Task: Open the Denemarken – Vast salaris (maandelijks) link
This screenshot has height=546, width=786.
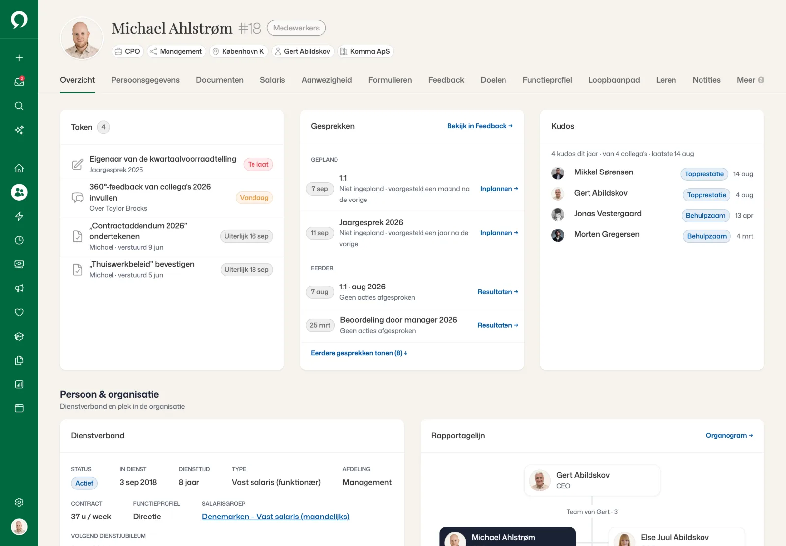Action: tap(276, 517)
